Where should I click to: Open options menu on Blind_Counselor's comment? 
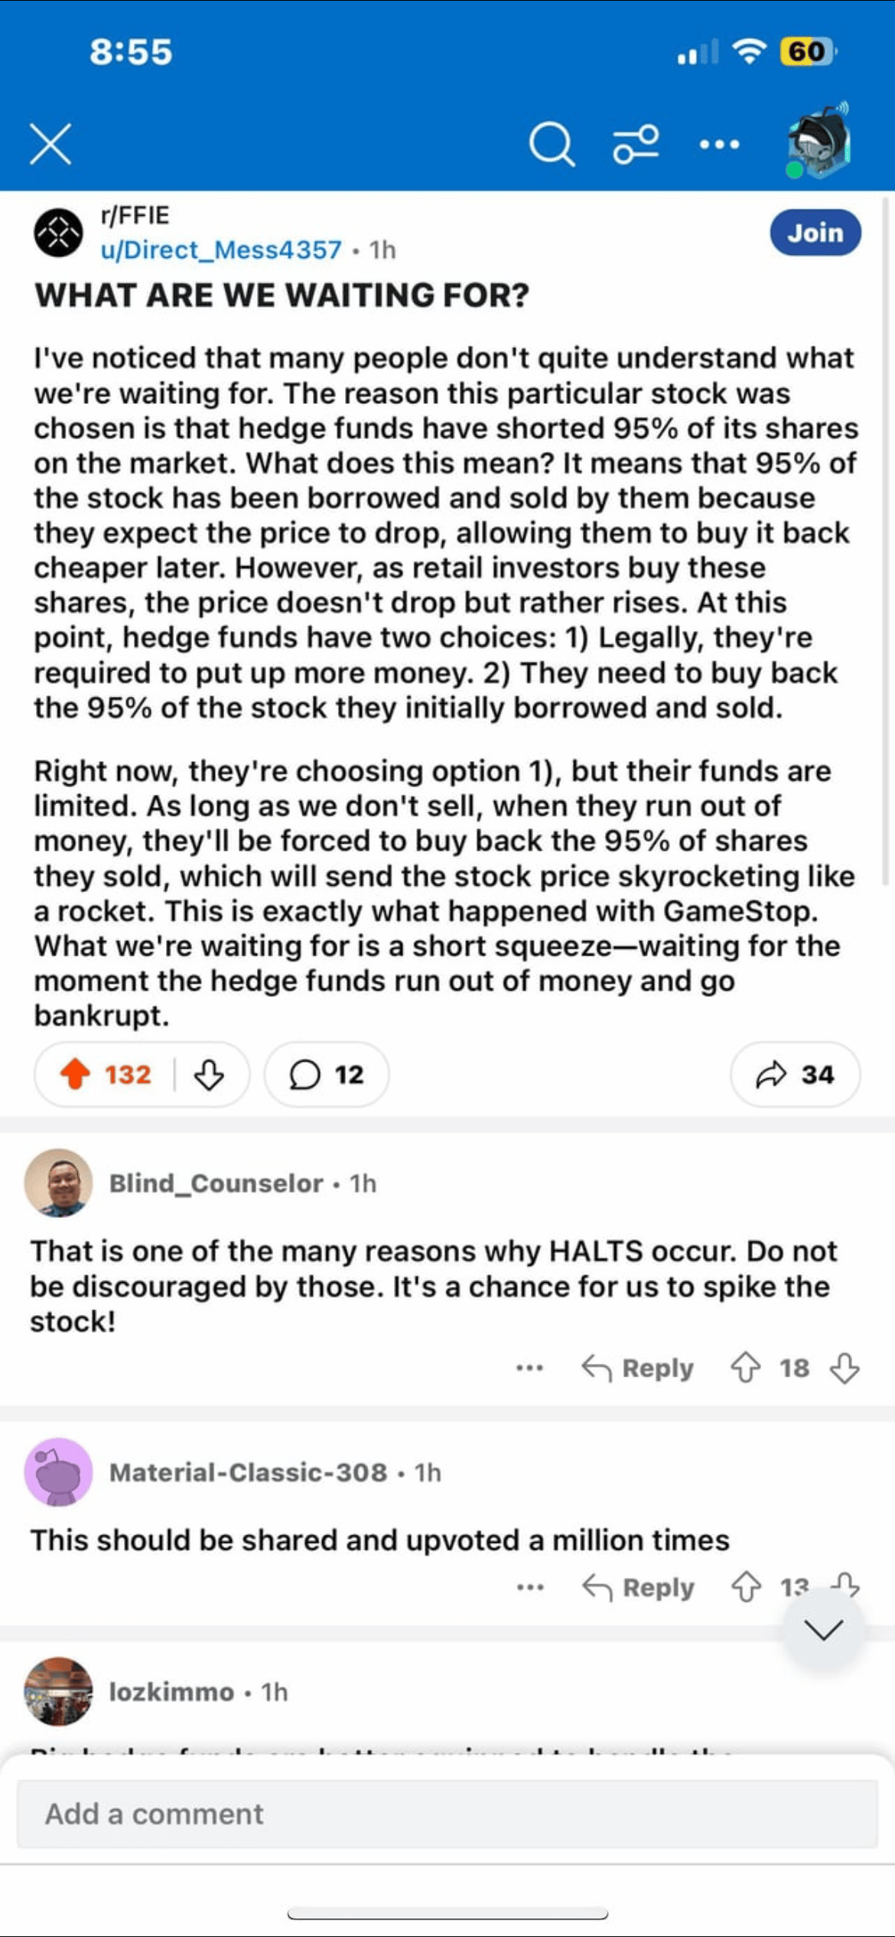pyautogui.click(x=529, y=1368)
